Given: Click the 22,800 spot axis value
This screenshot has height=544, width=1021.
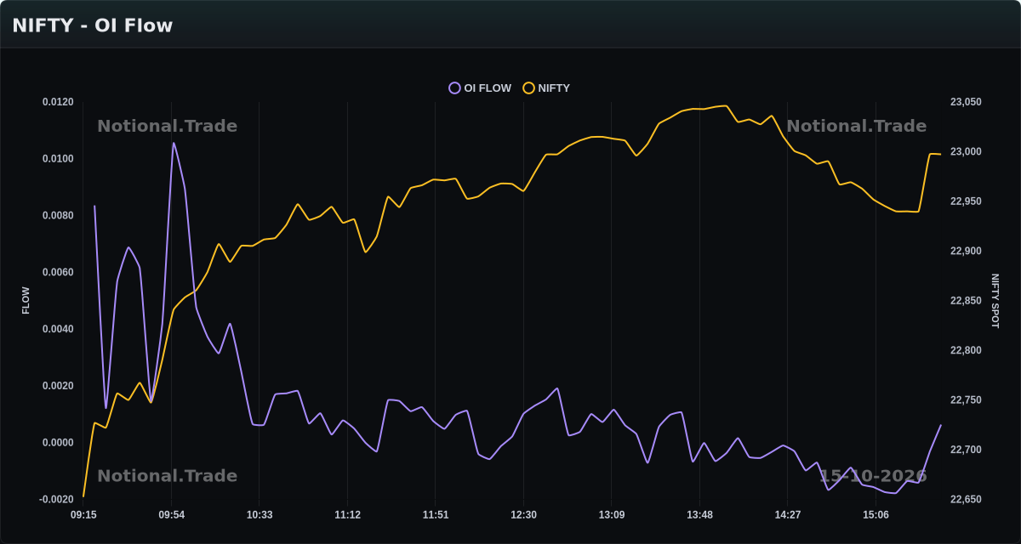Looking at the screenshot, I should pos(966,350).
